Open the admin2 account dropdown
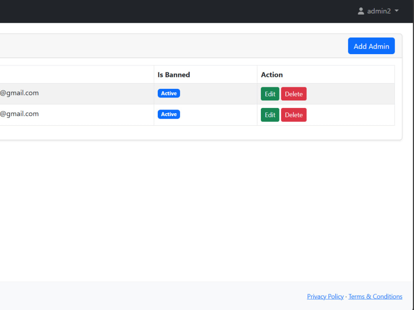This screenshot has width=414, height=310. pyautogui.click(x=378, y=11)
